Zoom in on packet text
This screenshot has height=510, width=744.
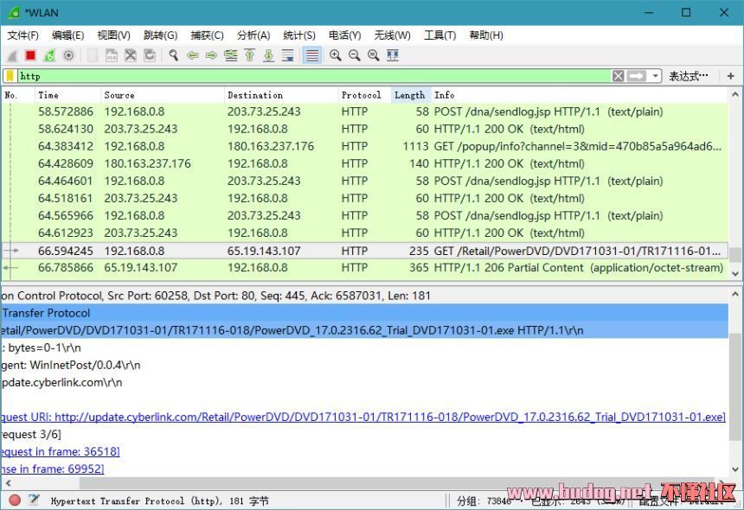pos(335,55)
